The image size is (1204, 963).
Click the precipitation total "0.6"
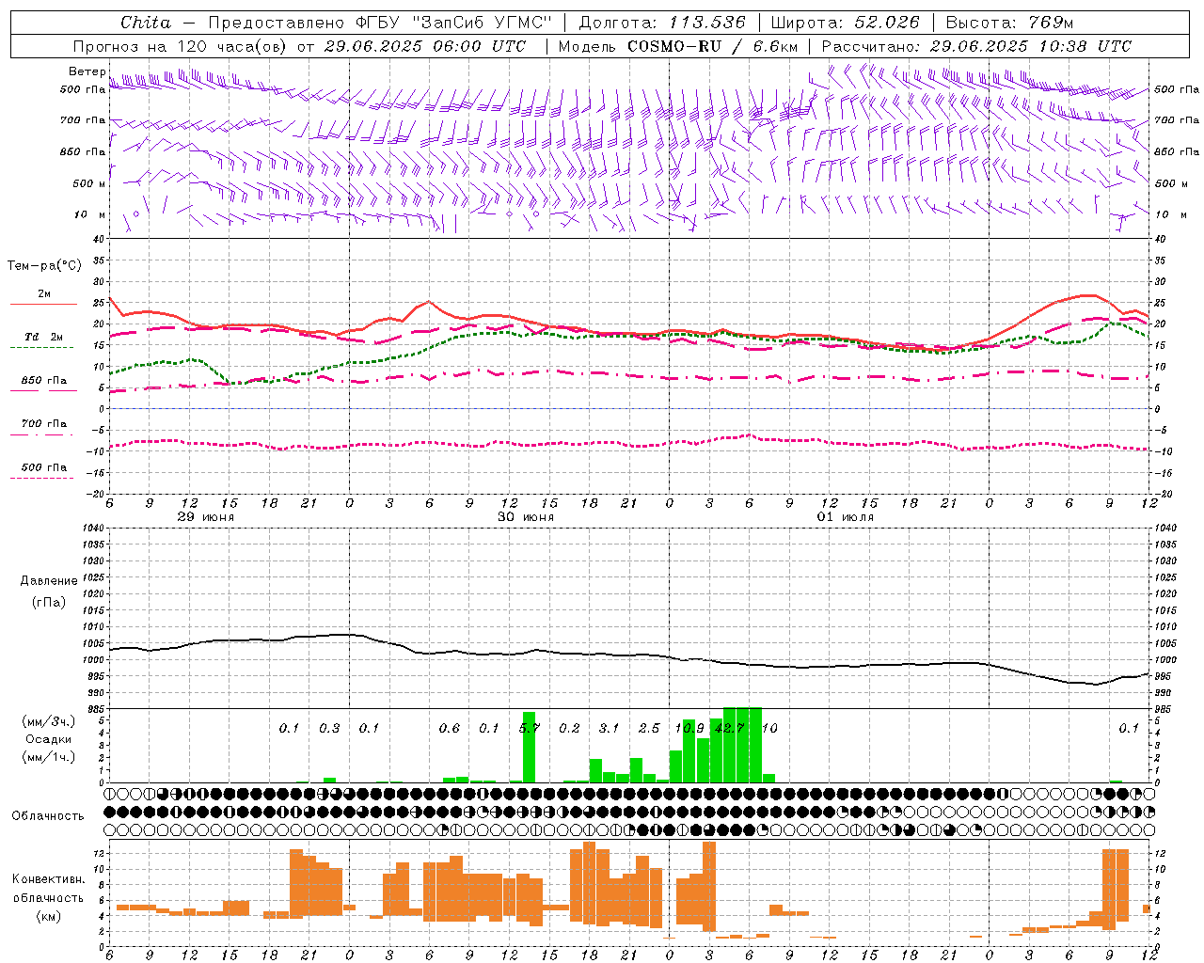tap(450, 728)
